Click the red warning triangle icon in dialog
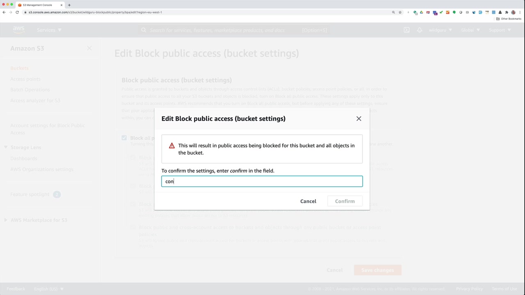The height and width of the screenshot is (295, 525). [x=172, y=146]
